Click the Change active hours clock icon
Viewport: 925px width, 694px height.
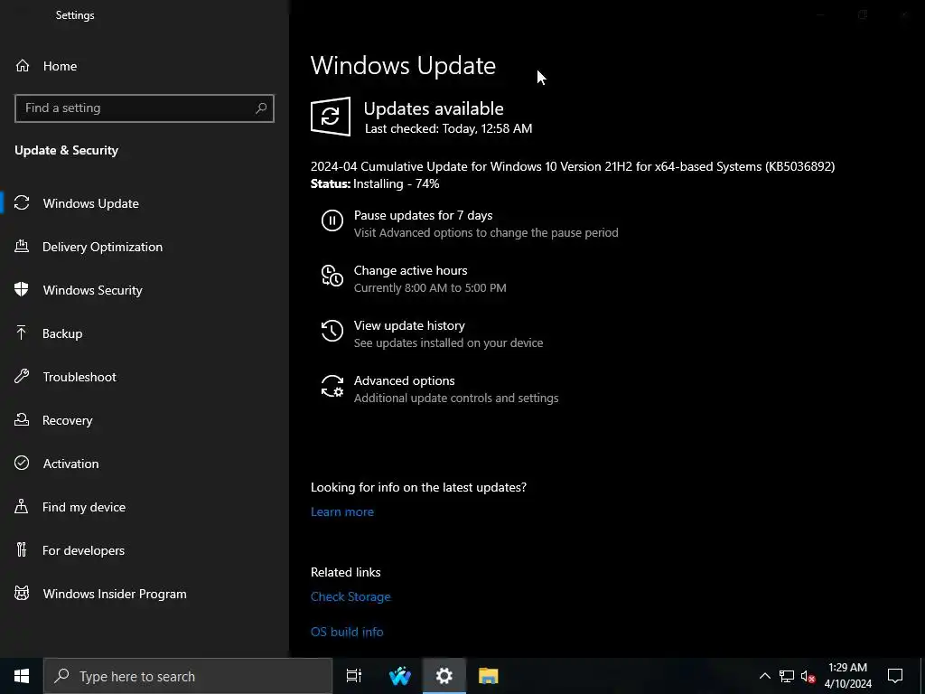tap(332, 276)
